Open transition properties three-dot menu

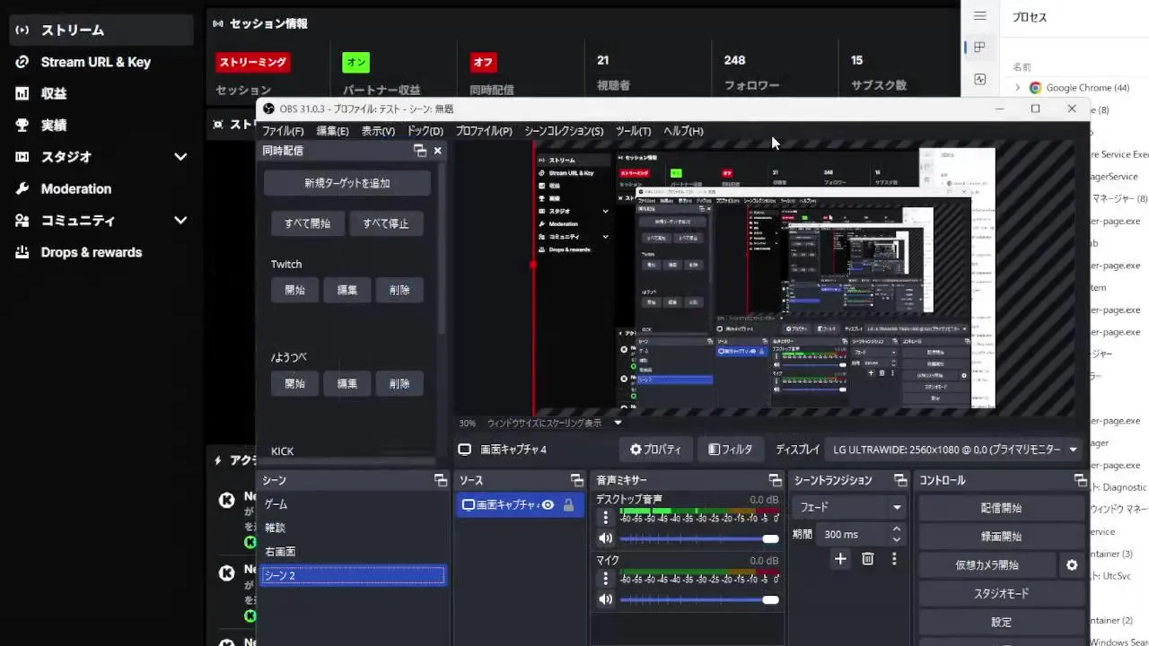[894, 559]
